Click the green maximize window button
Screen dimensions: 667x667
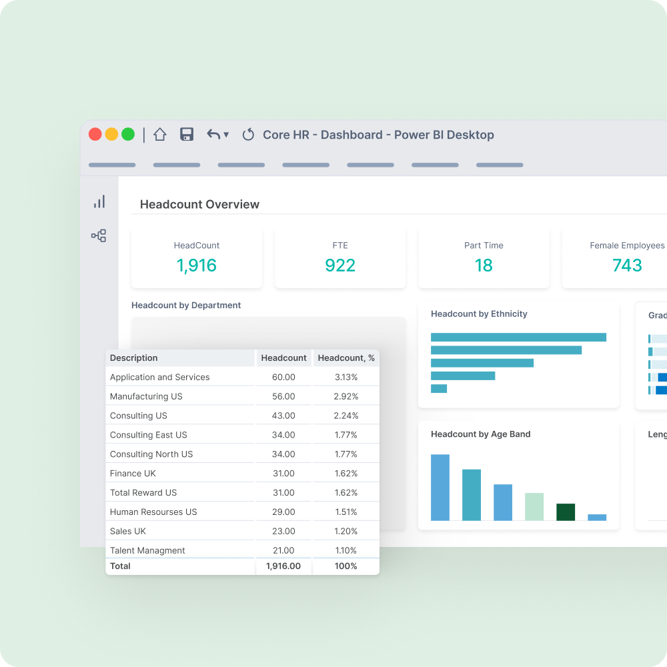pyautogui.click(x=128, y=134)
